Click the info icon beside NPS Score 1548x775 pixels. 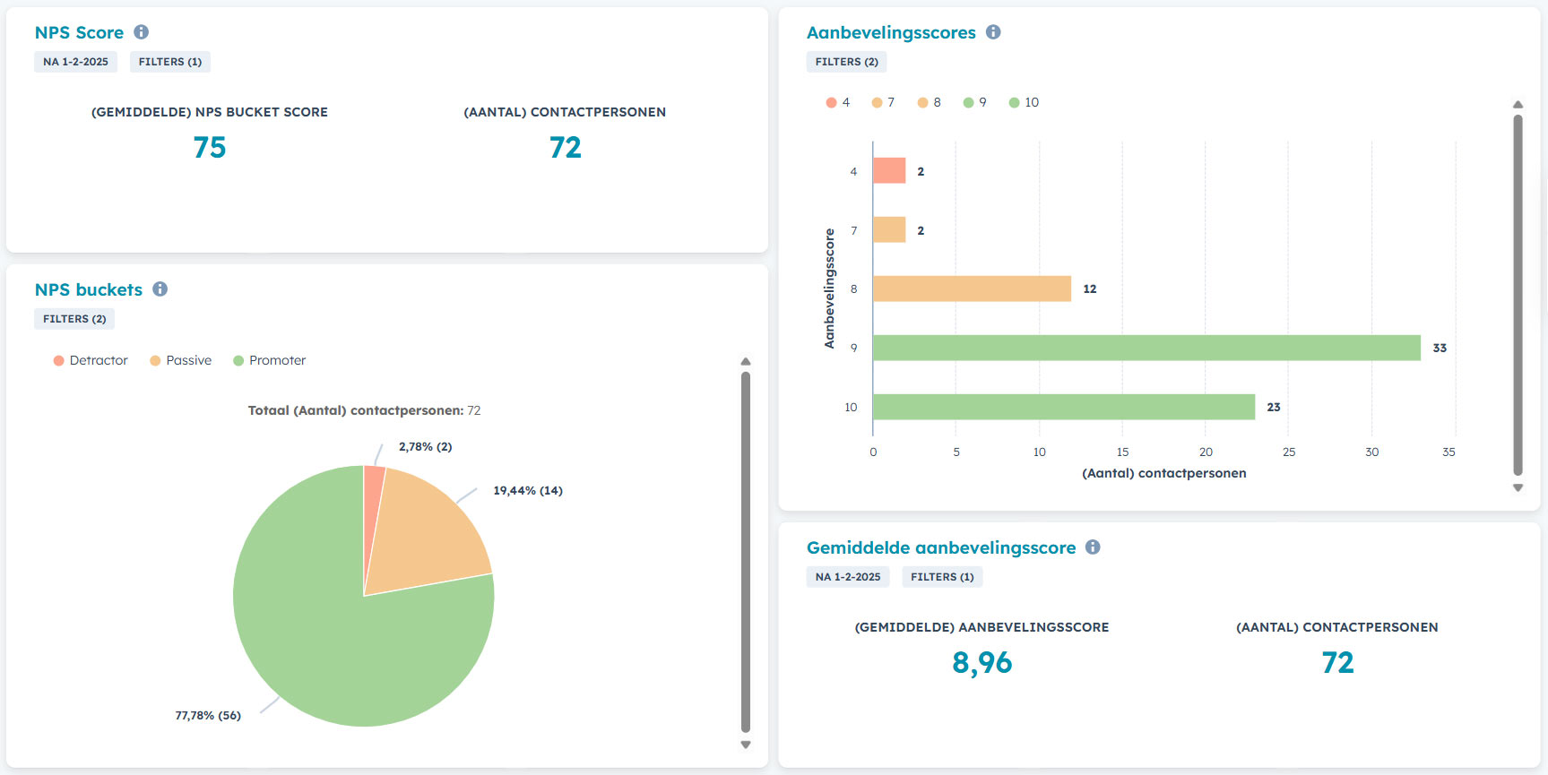(x=141, y=32)
